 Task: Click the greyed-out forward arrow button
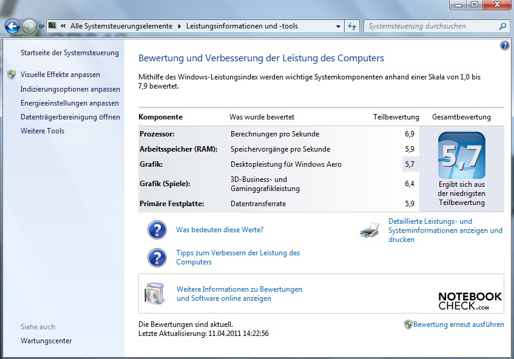29,26
